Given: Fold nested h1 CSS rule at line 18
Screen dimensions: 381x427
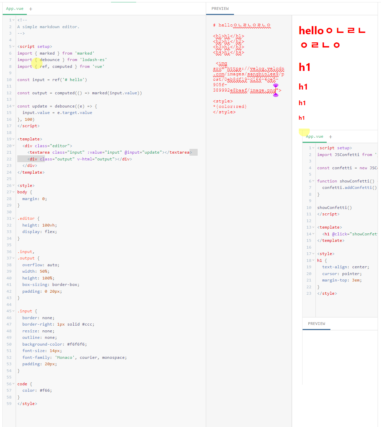Looking at the screenshot, I should pos(313,260).
